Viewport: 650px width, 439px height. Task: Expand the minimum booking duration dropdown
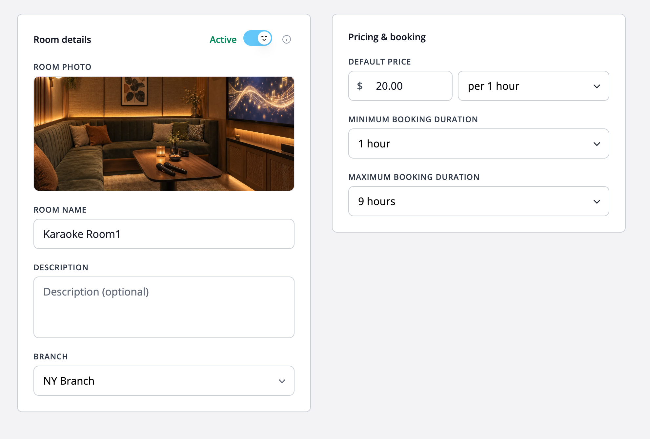[x=479, y=143]
